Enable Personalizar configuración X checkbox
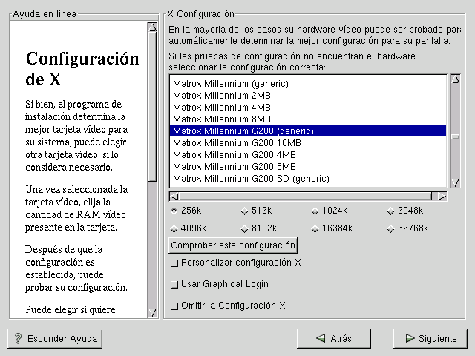Viewport: 475px width, 356px height. click(x=174, y=263)
